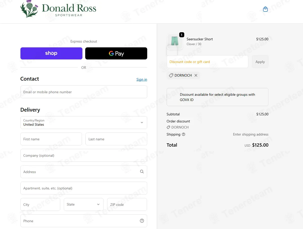This screenshot has width=303, height=229.
Task: Focus the Address field
Action: coord(84,172)
